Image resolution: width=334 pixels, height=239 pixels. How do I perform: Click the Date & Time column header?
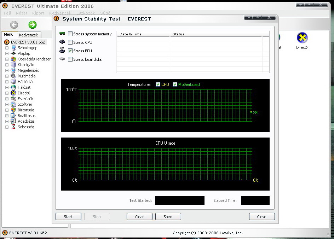click(x=143, y=34)
